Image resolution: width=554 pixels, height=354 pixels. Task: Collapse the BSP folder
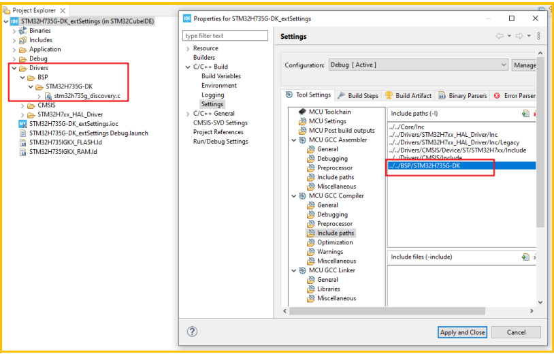tap(22, 78)
